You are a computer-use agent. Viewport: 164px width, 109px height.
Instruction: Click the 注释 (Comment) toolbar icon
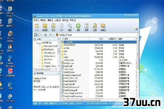pyautogui.click(x=95, y=27)
